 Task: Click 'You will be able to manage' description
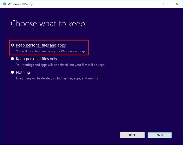51,51
